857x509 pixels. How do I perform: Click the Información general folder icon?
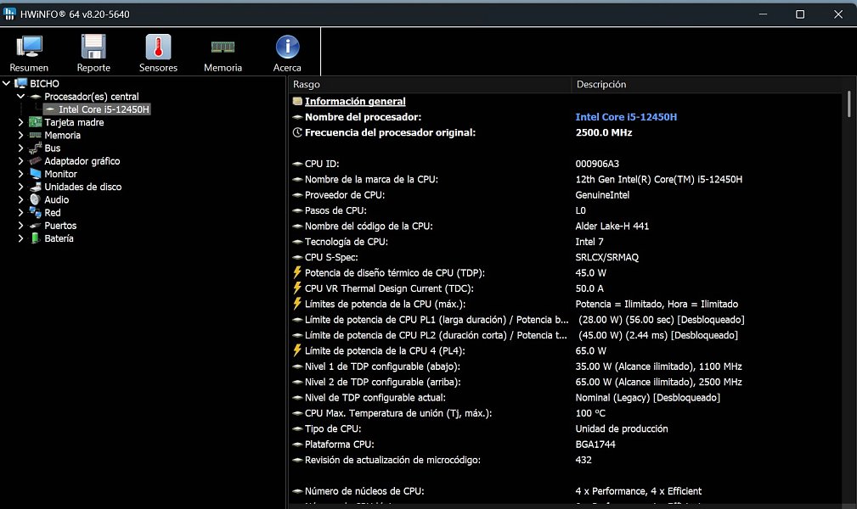[297, 101]
